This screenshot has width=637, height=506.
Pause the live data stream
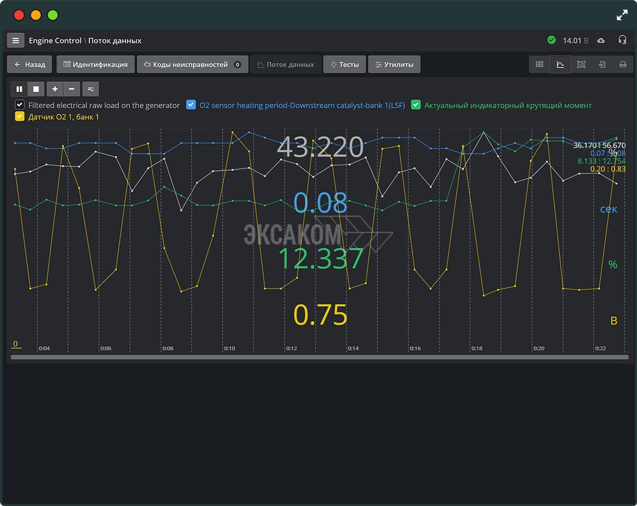tap(20, 89)
